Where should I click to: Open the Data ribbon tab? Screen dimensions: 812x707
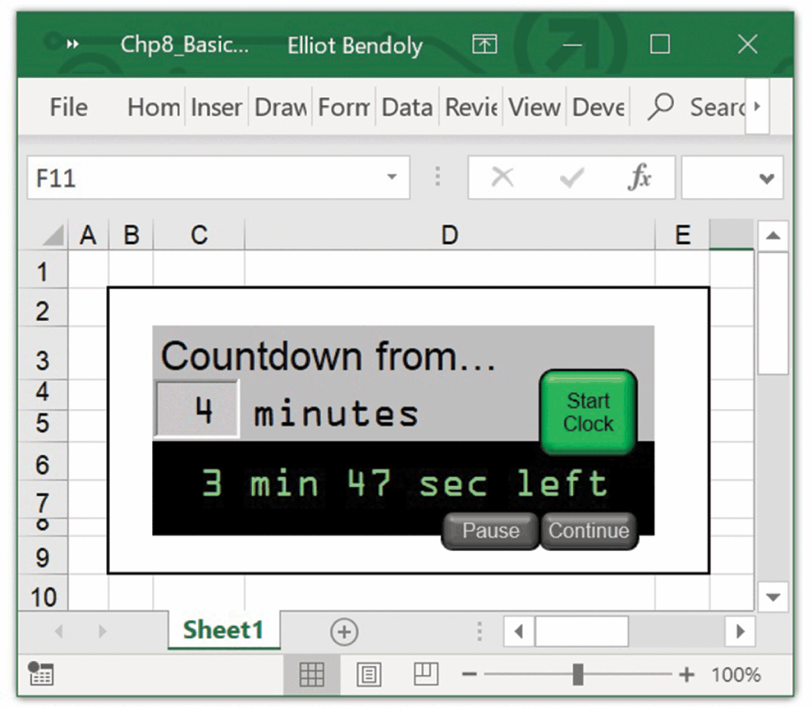[x=407, y=107]
